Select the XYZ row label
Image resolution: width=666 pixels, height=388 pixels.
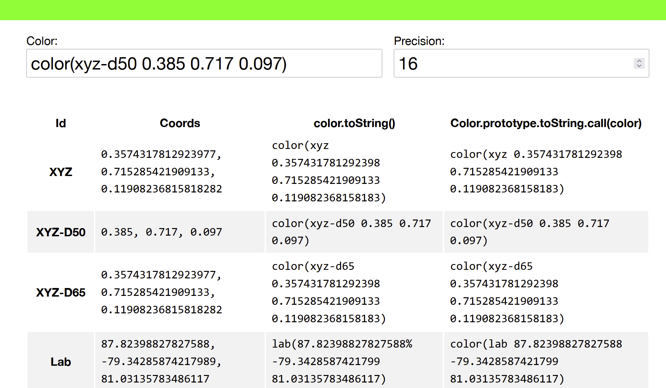coord(60,172)
